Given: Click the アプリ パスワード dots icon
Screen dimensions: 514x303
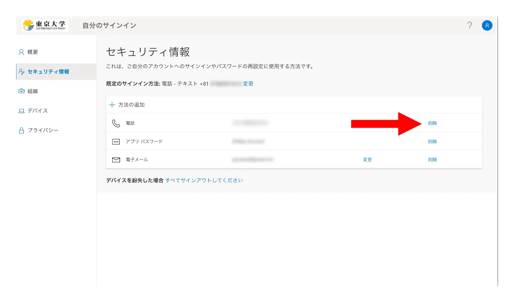Looking at the screenshot, I should pos(116,142).
